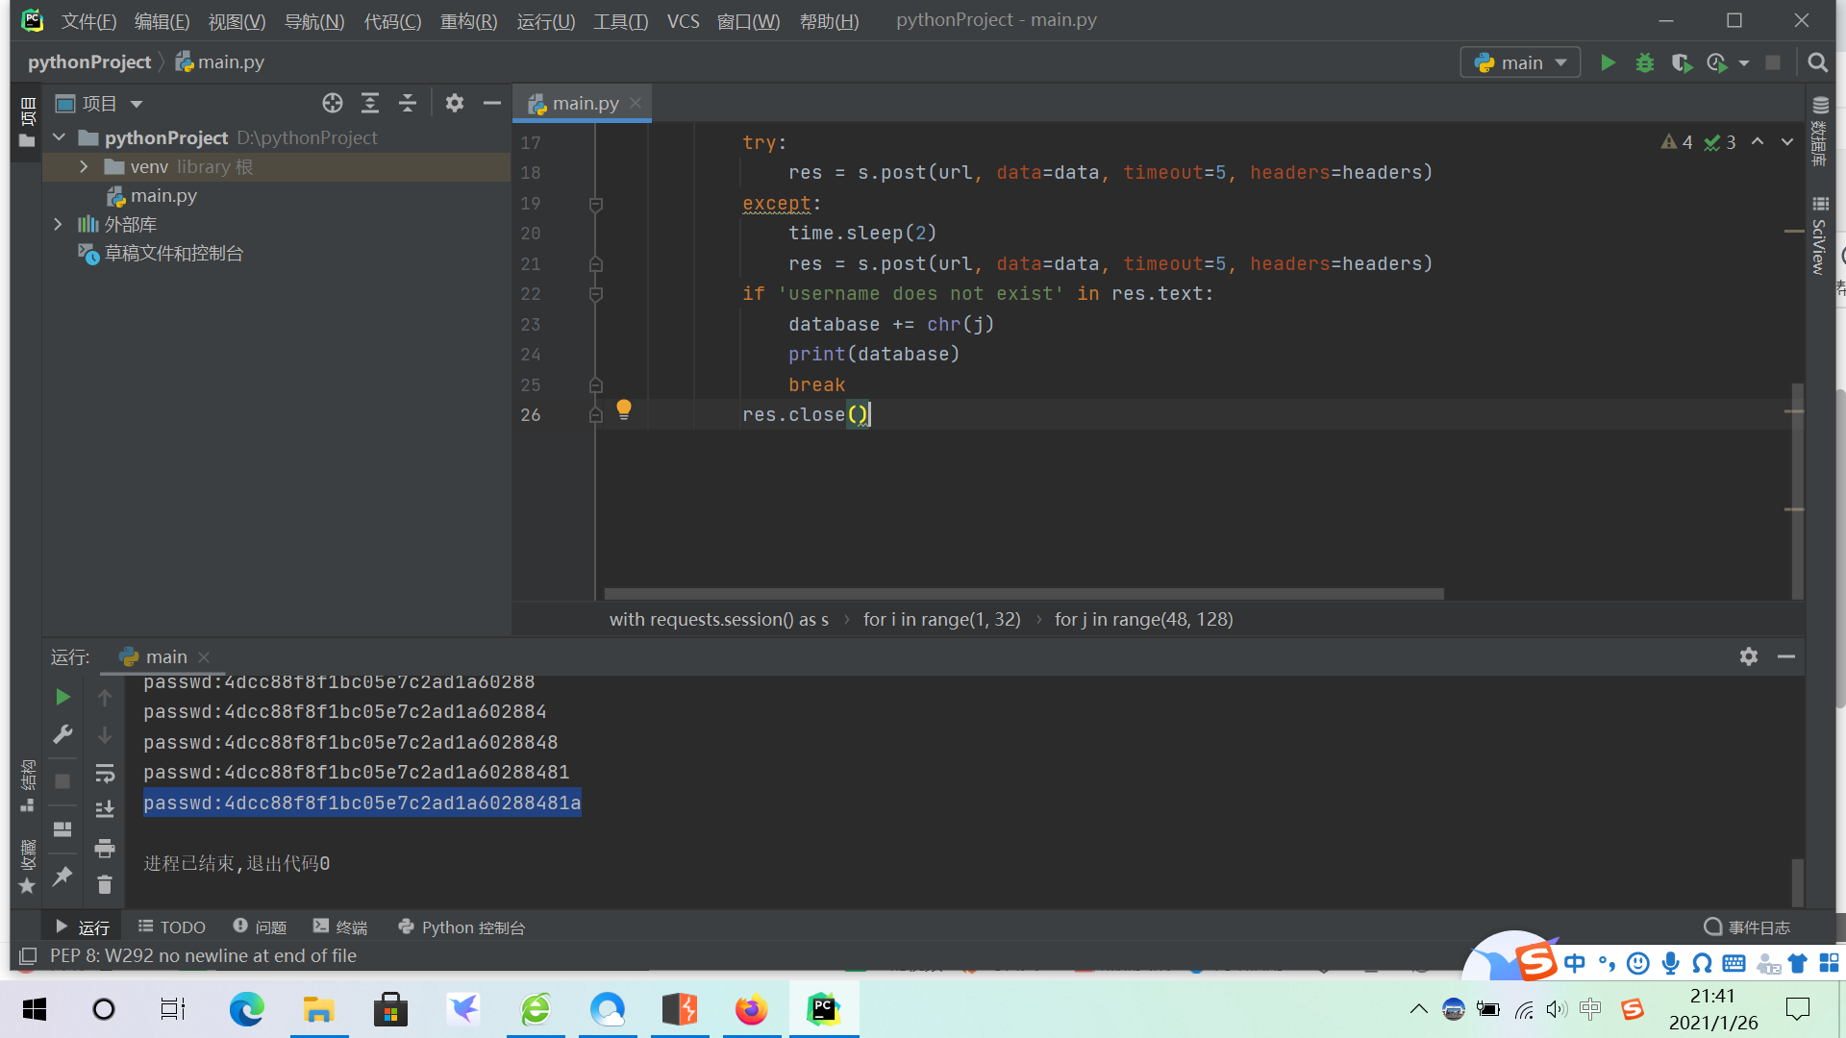Open the 事件日志 event log

(1747, 927)
